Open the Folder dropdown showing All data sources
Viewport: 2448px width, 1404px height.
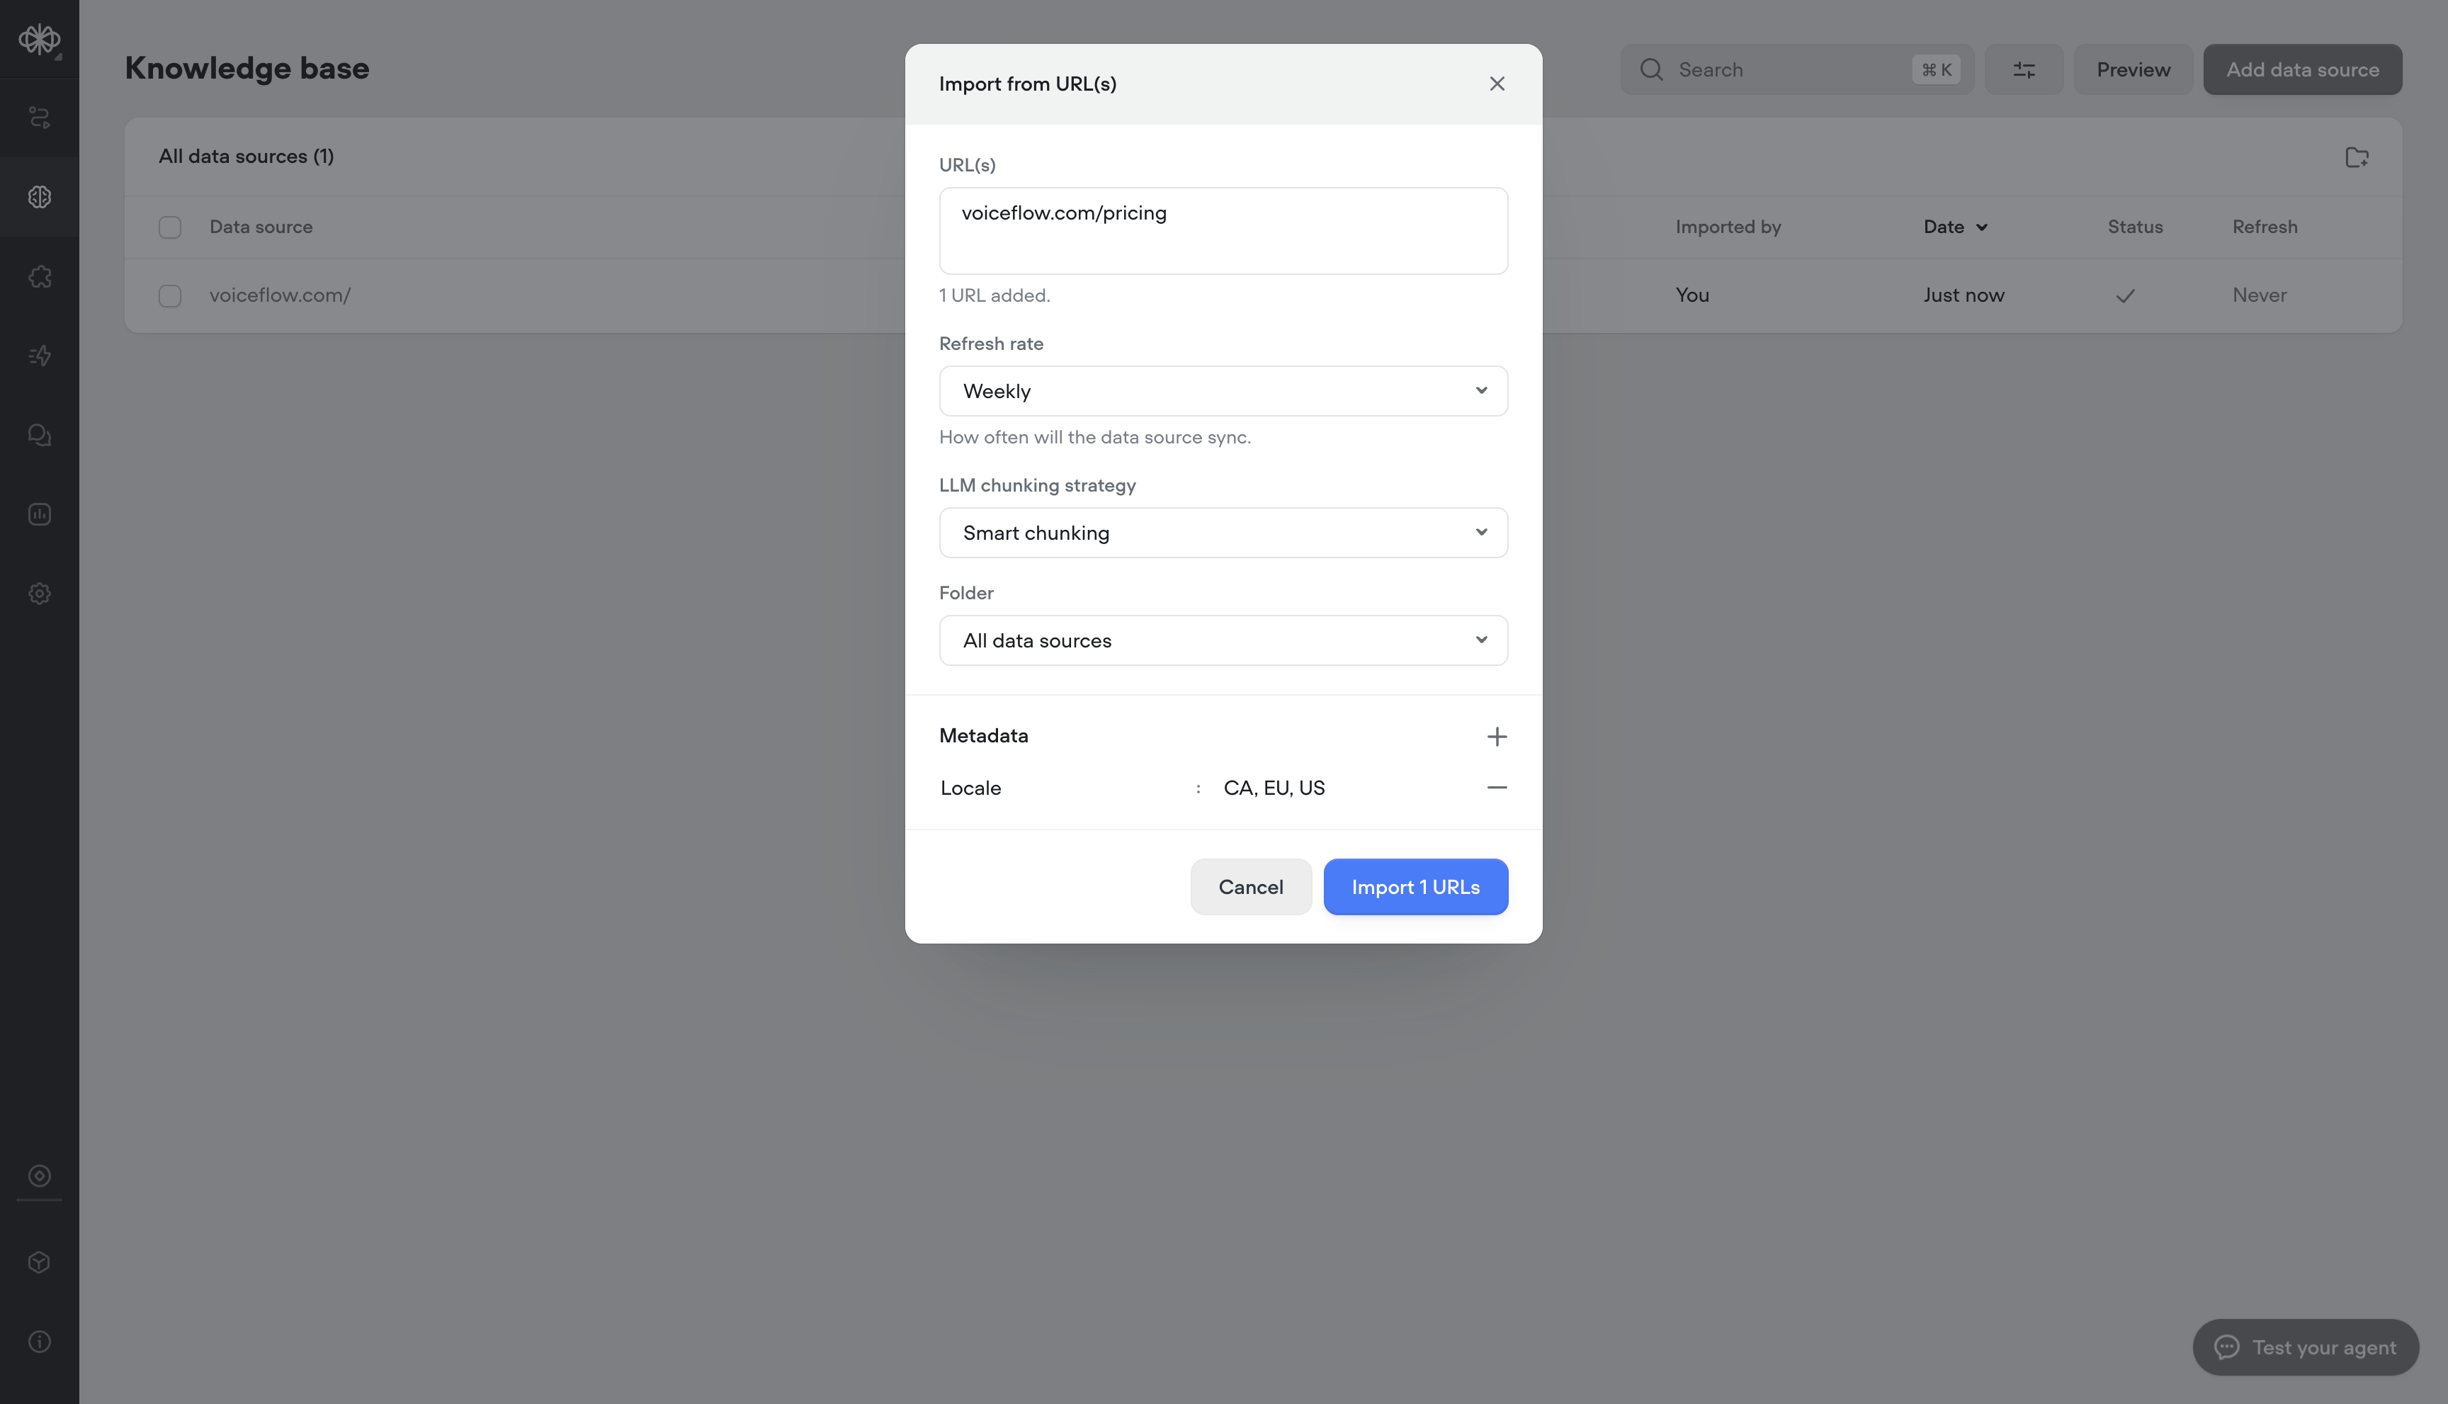[x=1223, y=640]
